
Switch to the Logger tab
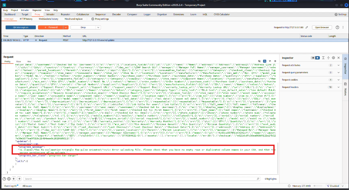tap(147, 14)
